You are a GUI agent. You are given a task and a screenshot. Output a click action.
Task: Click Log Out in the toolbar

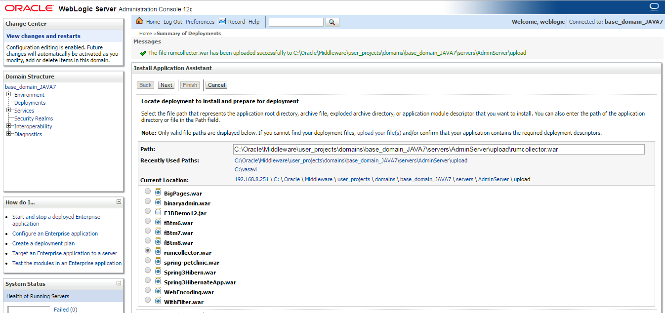coord(173,22)
